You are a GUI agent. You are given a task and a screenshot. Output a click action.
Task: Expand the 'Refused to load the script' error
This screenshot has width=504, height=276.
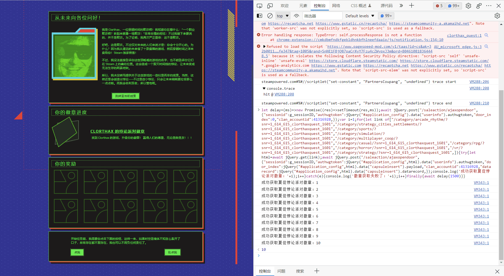(x=264, y=46)
